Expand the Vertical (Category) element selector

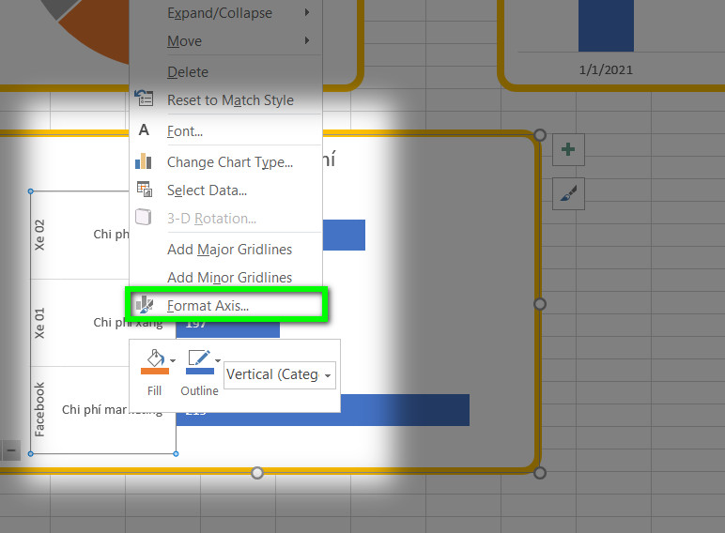click(x=280, y=375)
